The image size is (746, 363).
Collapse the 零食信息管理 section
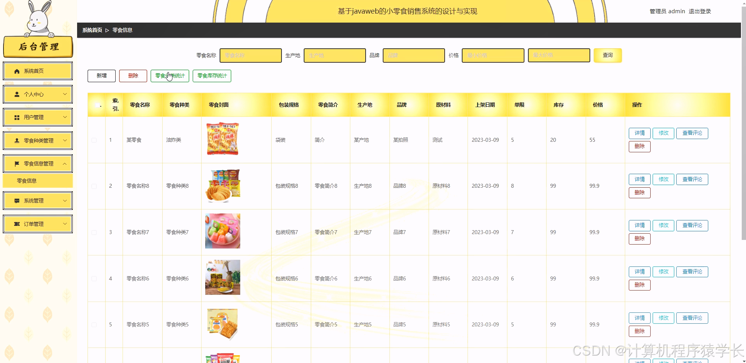tap(37, 164)
